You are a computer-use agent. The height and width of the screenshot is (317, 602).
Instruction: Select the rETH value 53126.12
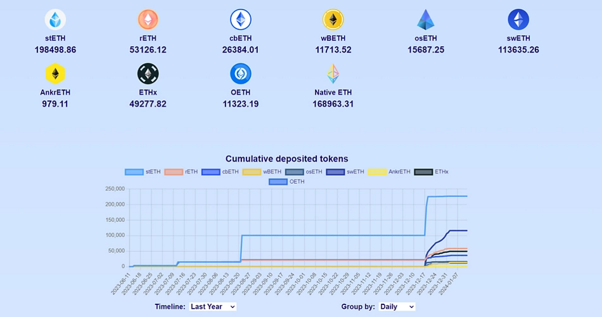point(148,50)
